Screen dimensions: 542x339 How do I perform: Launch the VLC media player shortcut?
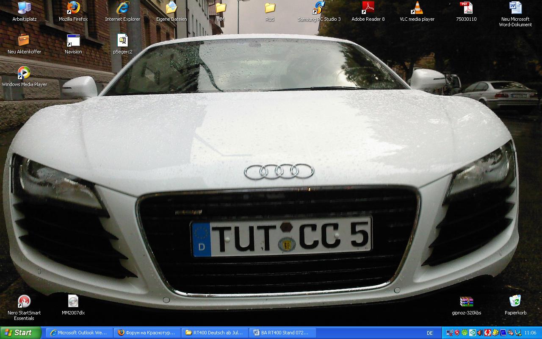[x=417, y=11]
